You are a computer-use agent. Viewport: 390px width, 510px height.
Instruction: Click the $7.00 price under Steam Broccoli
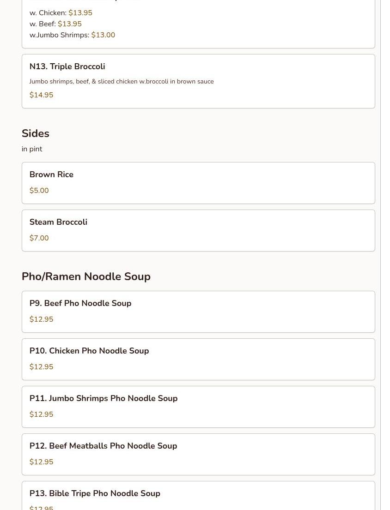(x=39, y=238)
